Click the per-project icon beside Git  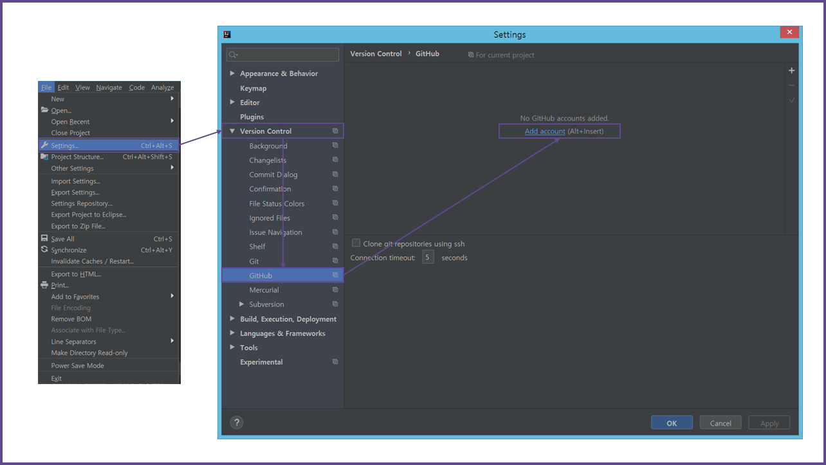click(x=335, y=261)
